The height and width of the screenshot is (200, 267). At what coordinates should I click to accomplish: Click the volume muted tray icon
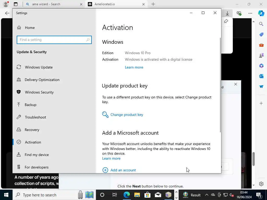tap(232, 195)
